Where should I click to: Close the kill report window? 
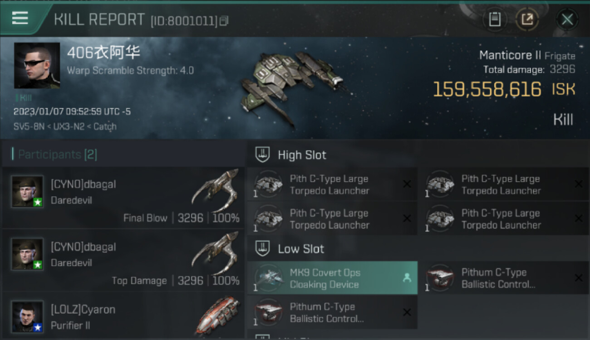[567, 19]
